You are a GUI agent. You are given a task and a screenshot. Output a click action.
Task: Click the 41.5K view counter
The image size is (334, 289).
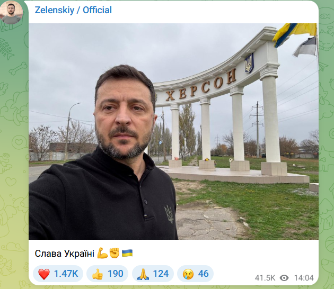pyautogui.click(x=265, y=278)
